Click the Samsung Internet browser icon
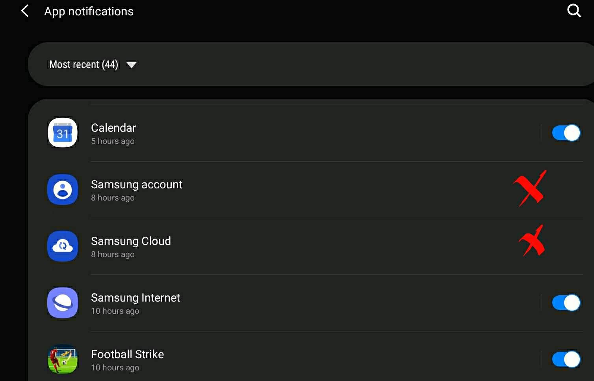The width and height of the screenshot is (594, 381). (62, 303)
